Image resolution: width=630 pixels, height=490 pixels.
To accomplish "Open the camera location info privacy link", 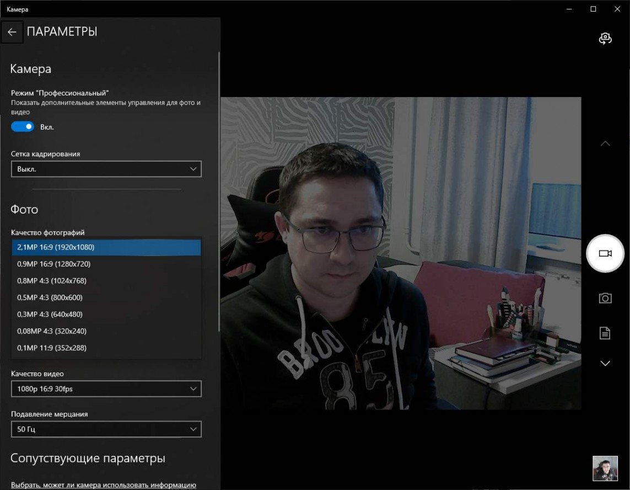I will point(104,485).
